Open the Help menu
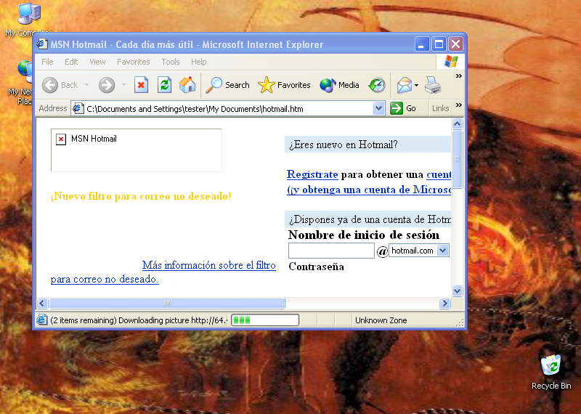The image size is (581, 414). coord(198,62)
